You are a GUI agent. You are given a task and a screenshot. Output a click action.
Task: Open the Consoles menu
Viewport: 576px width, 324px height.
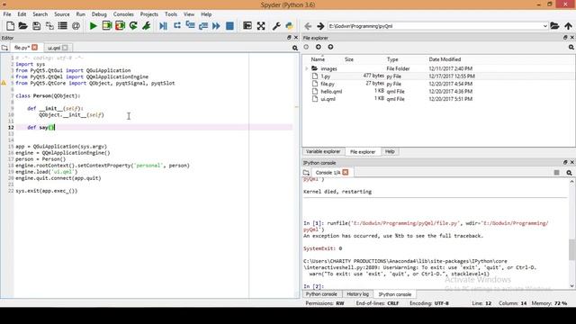coord(123,14)
